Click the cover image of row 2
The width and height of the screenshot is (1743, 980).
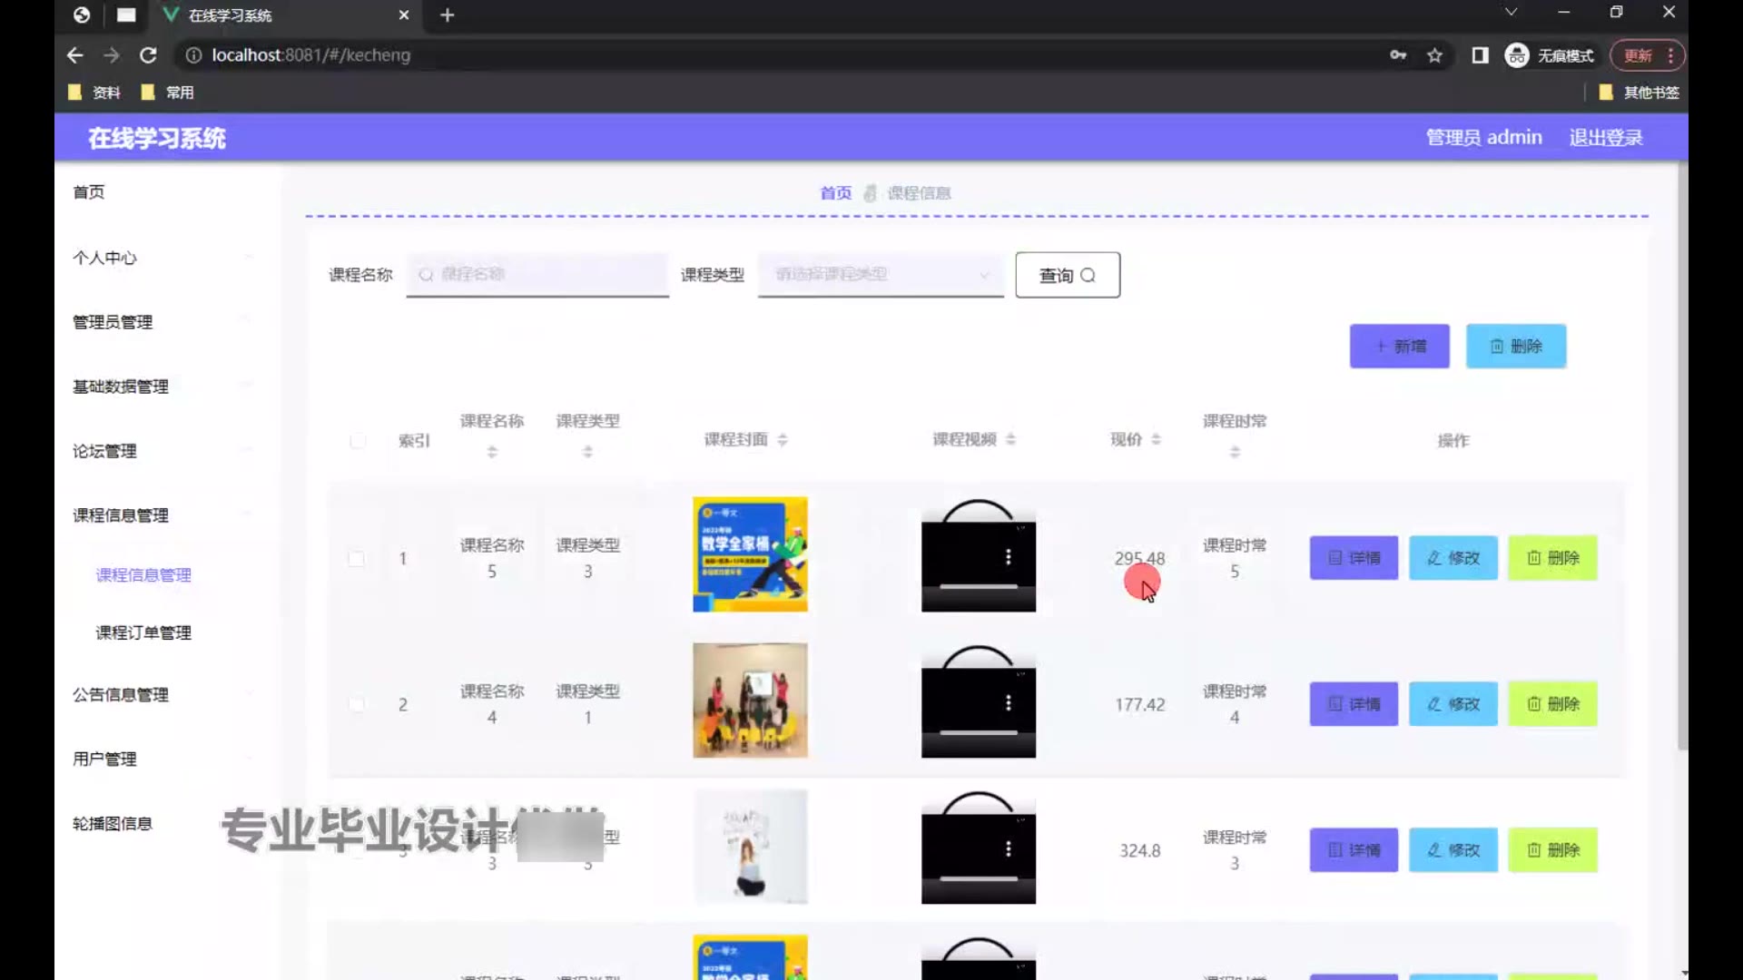point(750,701)
